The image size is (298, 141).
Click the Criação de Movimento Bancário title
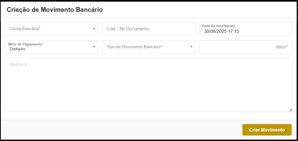click(x=55, y=10)
